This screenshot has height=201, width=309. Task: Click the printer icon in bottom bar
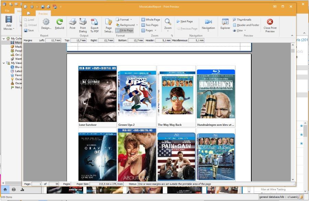(x=14, y=190)
